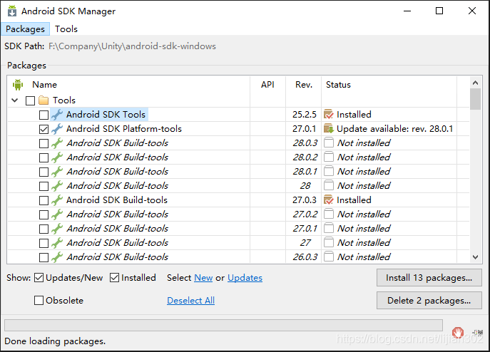Open the Tools menu

66,29
